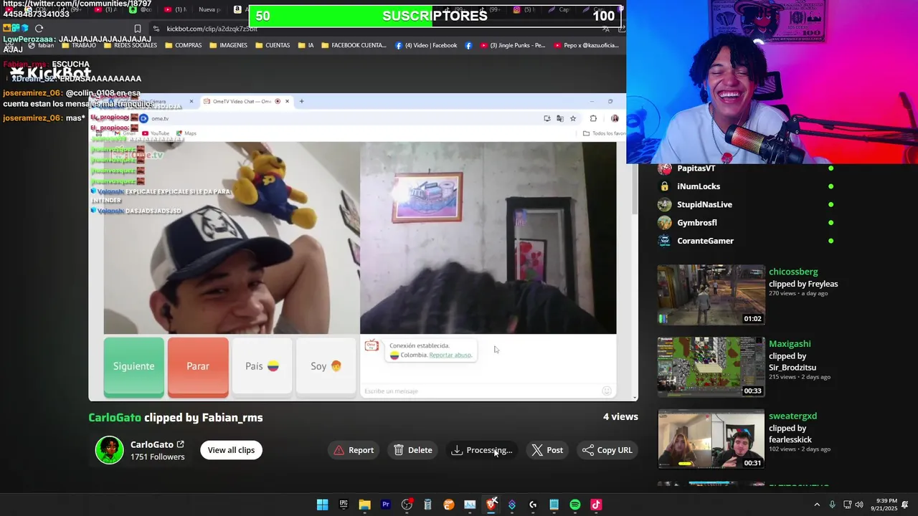Select StupidNasLive in the online list
Viewport: 918px width, 516px height.
(x=704, y=204)
